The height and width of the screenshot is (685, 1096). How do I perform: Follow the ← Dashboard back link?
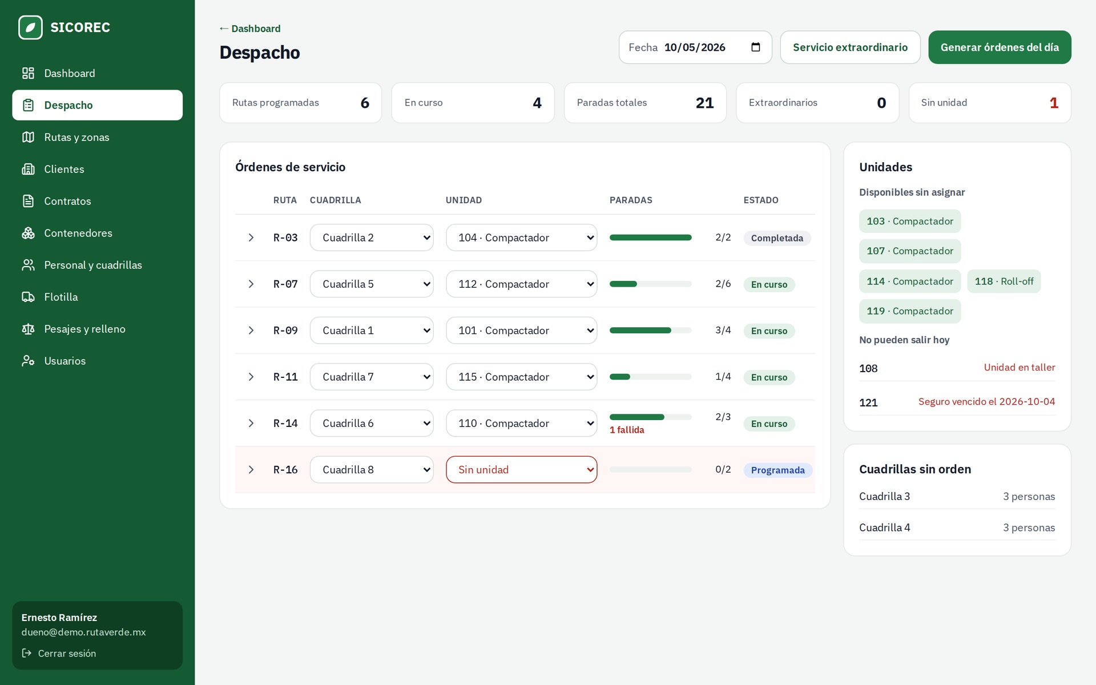[250, 29]
